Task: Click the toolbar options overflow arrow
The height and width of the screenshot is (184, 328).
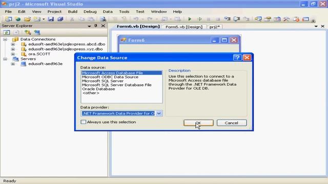Action: coord(313,20)
